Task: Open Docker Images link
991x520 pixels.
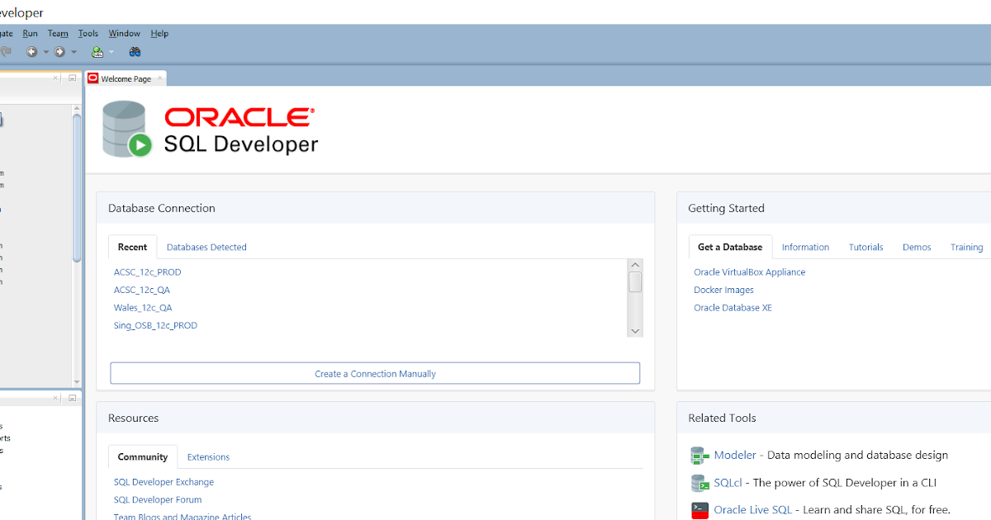Action: (x=723, y=290)
